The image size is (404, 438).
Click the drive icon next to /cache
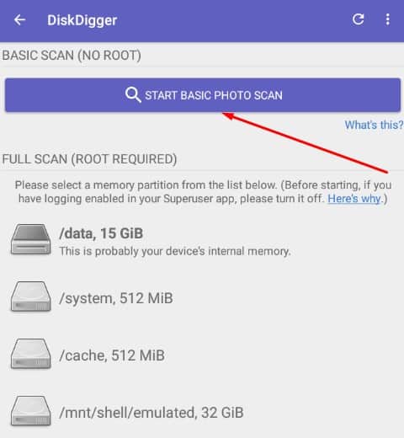(x=31, y=354)
